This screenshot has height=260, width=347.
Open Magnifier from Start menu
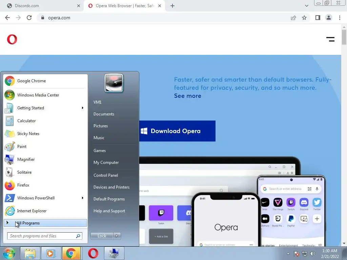45,159
